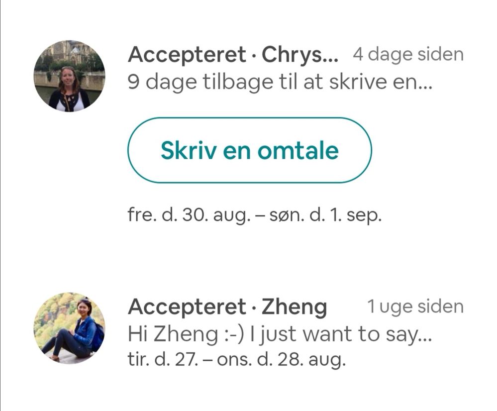Select the 'Accepteret' status on Zheng's reservation

(187, 307)
